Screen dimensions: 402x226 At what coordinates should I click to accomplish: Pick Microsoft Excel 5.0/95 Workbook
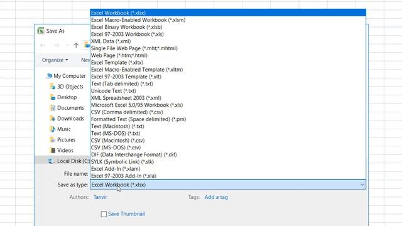click(x=228, y=105)
